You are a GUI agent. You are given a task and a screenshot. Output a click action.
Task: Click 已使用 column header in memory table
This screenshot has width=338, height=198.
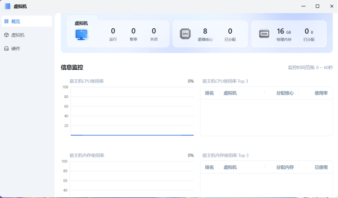[x=321, y=167]
